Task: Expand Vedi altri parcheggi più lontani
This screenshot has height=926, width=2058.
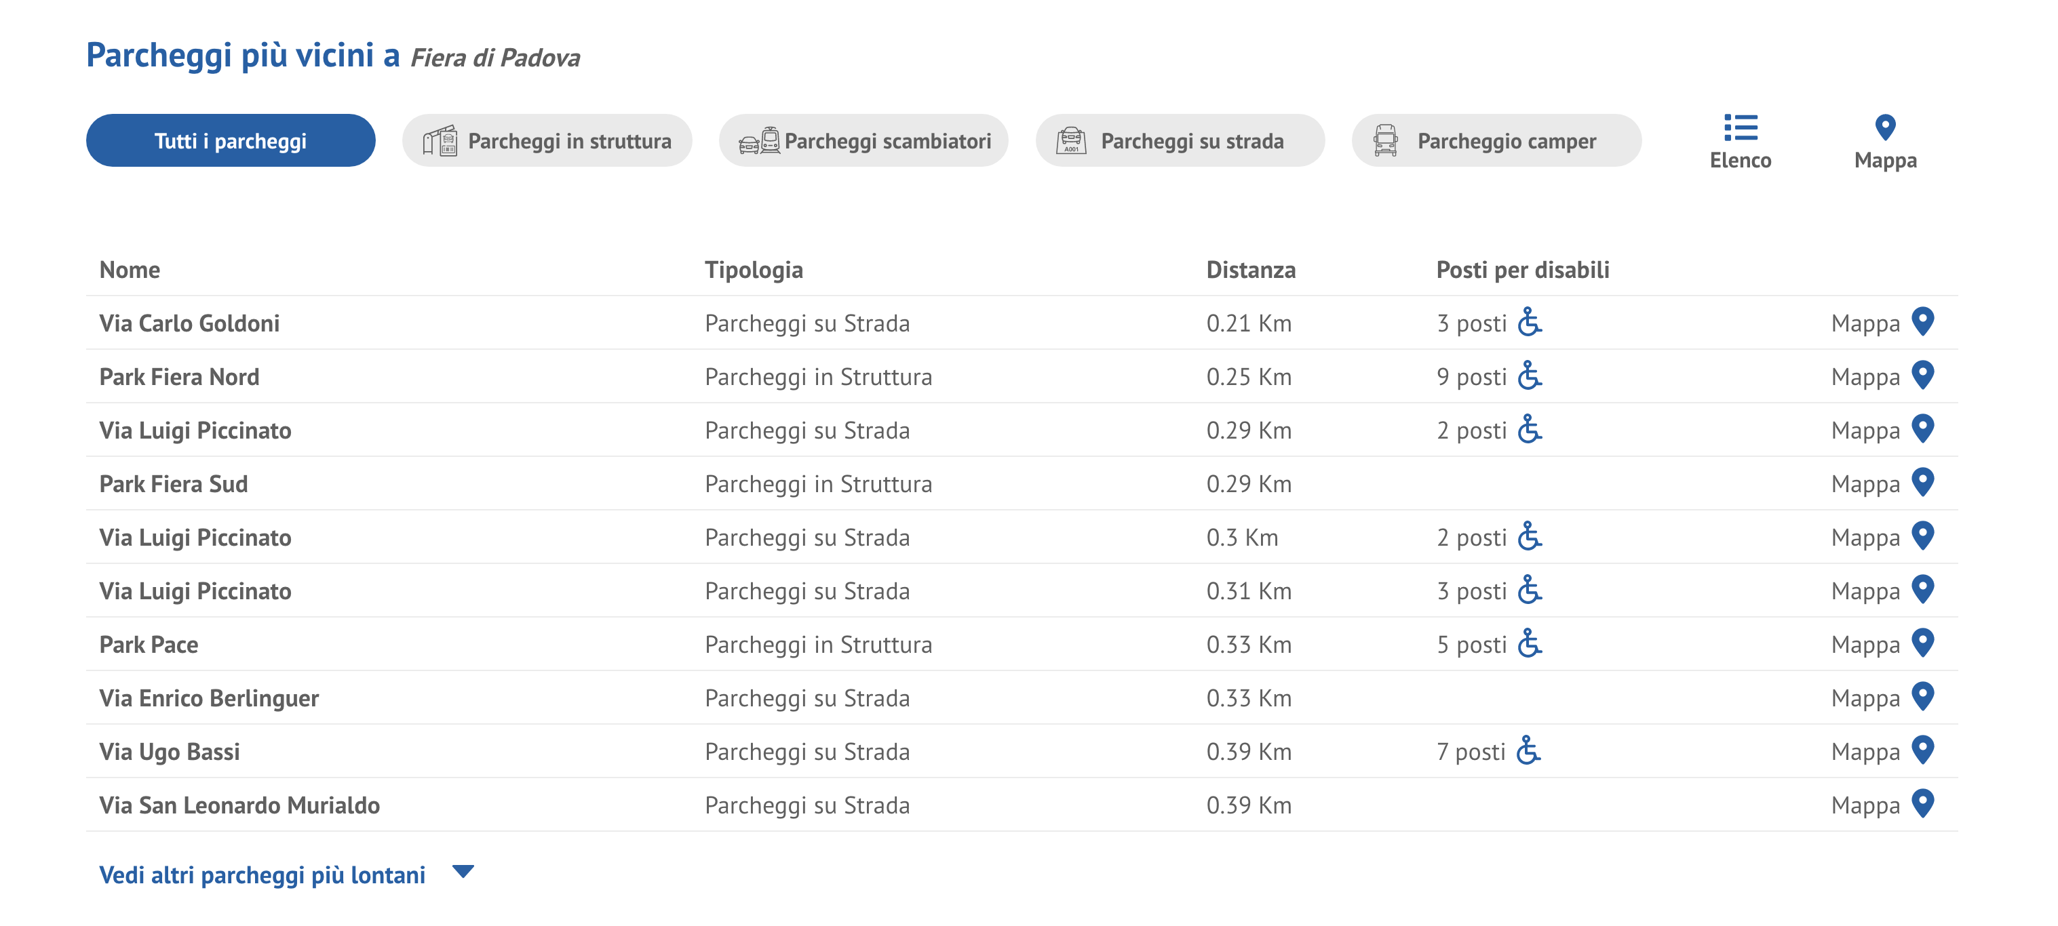Action: tap(262, 875)
